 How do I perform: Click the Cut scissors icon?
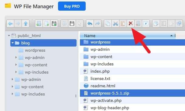(x=115, y=23)
